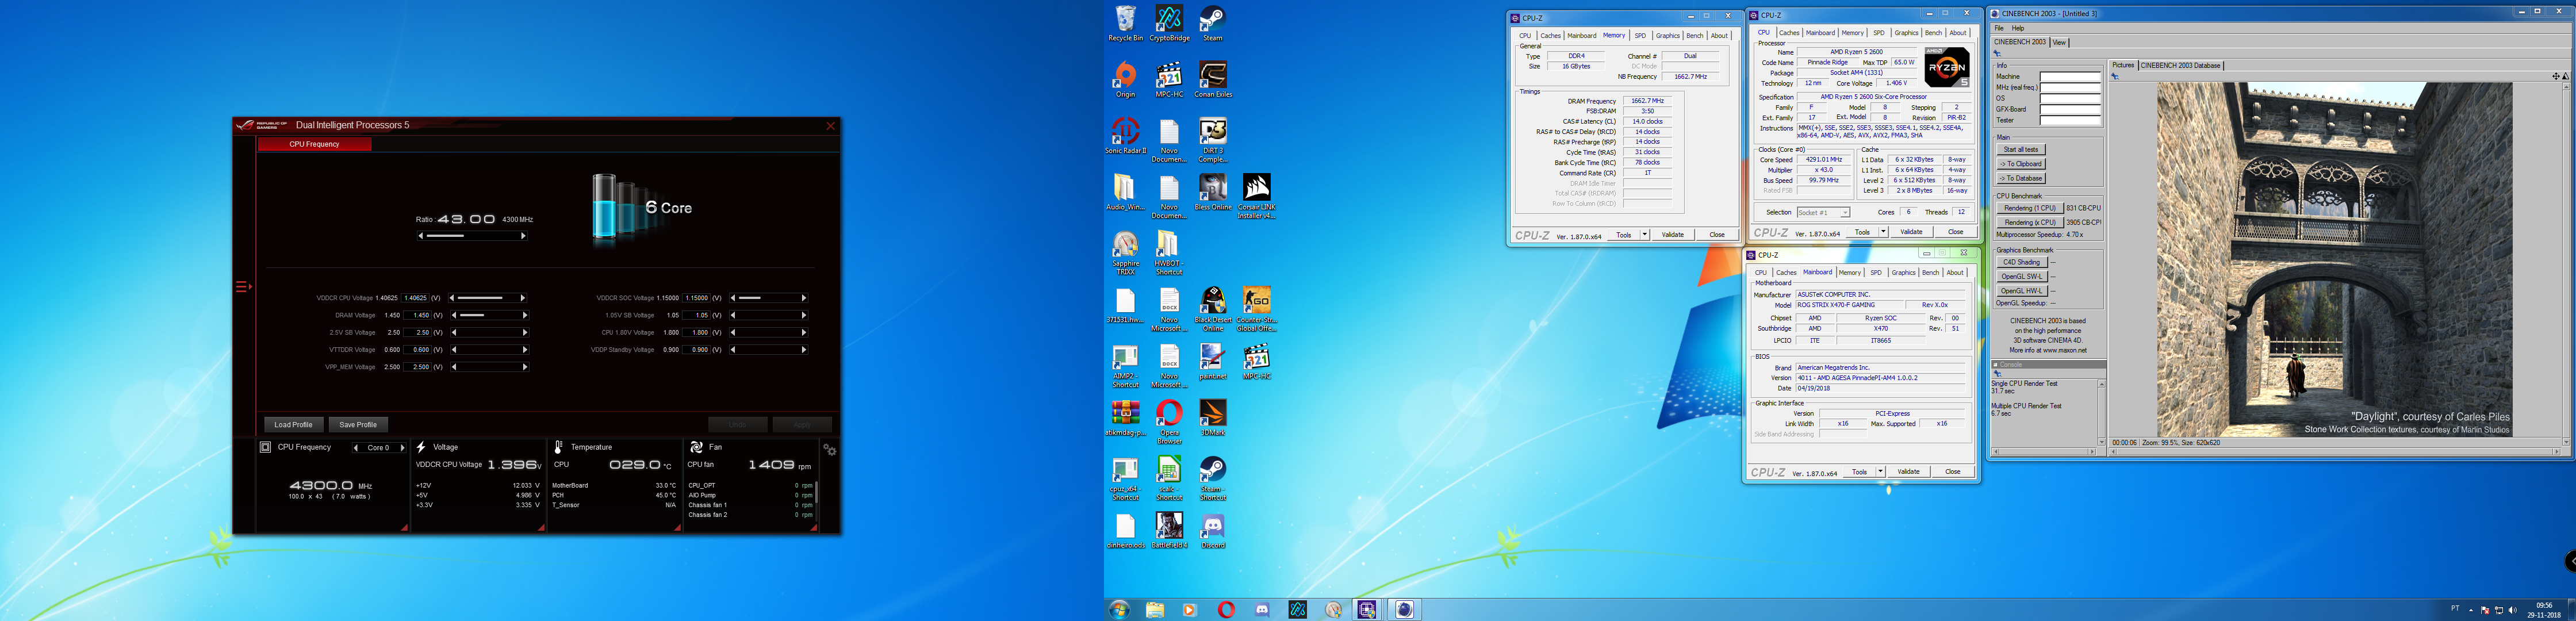Open the Tools dropdown arrow in CPU-Z Mainboard window

click(1880, 472)
